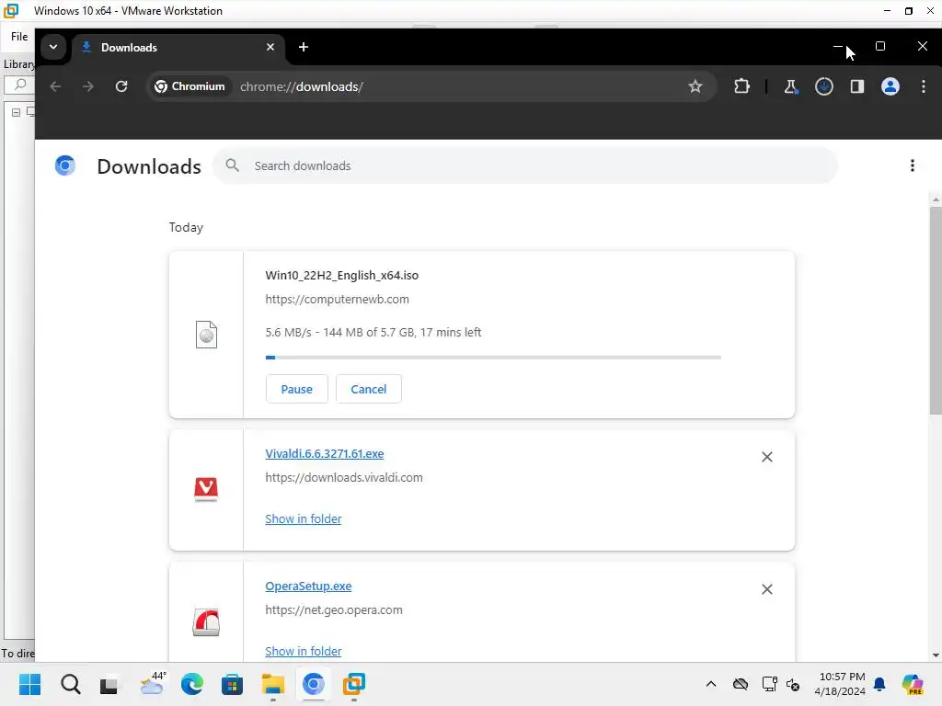This screenshot has height=706, width=942.
Task: Open the network display tray icon
Action: click(769, 684)
